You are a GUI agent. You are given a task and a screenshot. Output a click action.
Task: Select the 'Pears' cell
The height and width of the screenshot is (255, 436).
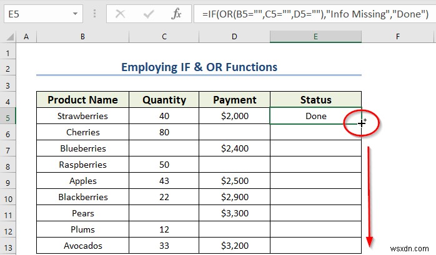pyautogui.click(x=82, y=213)
